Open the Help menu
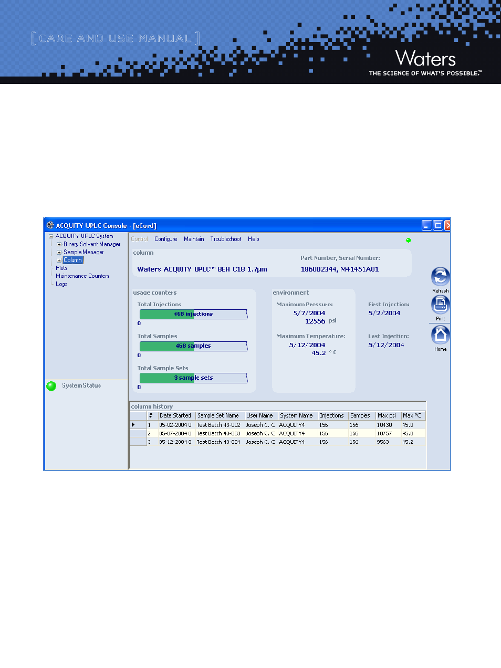This screenshot has height=668, width=501. click(x=254, y=239)
